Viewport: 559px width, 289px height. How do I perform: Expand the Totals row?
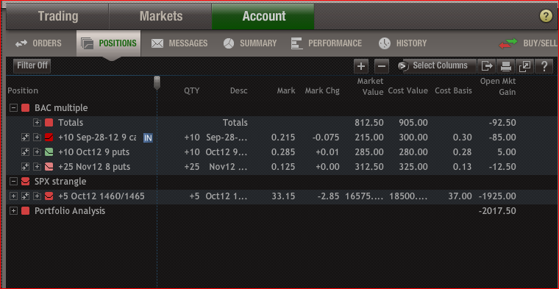tap(37, 123)
